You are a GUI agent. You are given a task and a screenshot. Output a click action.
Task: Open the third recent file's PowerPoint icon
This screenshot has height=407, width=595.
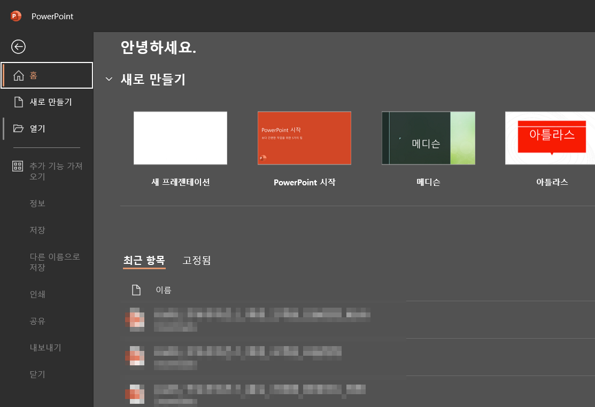[x=135, y=394]
